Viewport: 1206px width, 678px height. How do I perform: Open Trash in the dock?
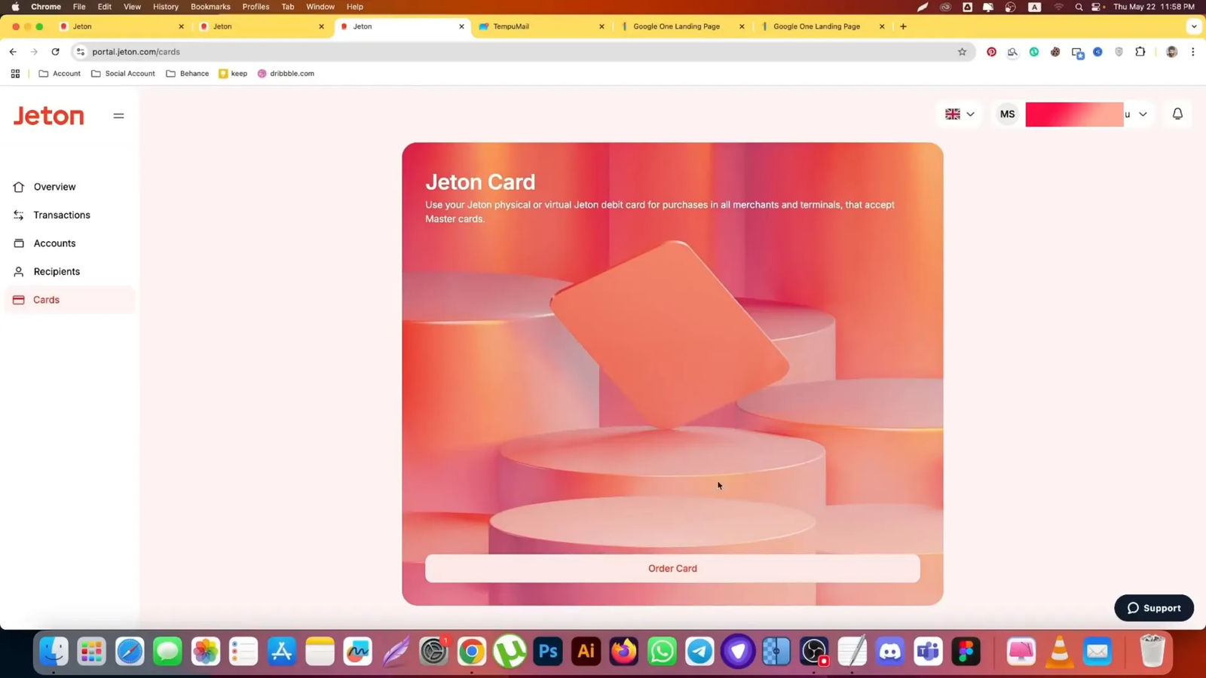[1152, 652]
